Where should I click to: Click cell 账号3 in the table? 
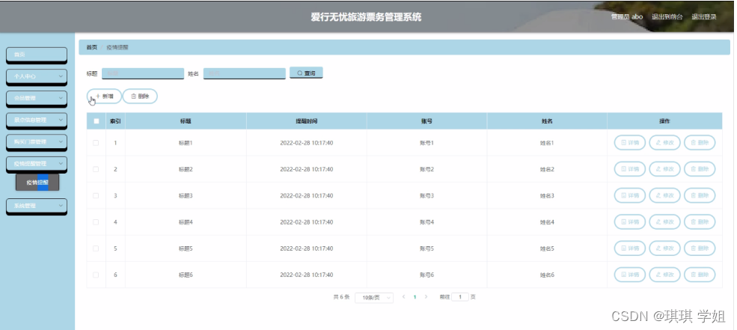[x=426, y=195]
